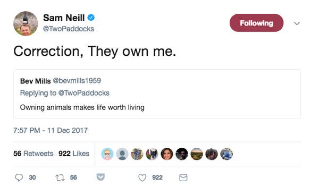Screen dimensions: 319x194
Task: Open the default gray silhouette liker avatar
Action: pyautogui.click(x=122, y=154)
